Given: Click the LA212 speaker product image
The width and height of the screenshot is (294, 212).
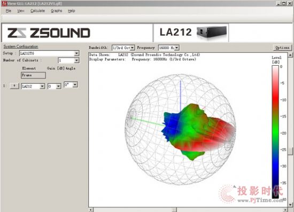Looking at the screenshot, I should coord(212,32).
